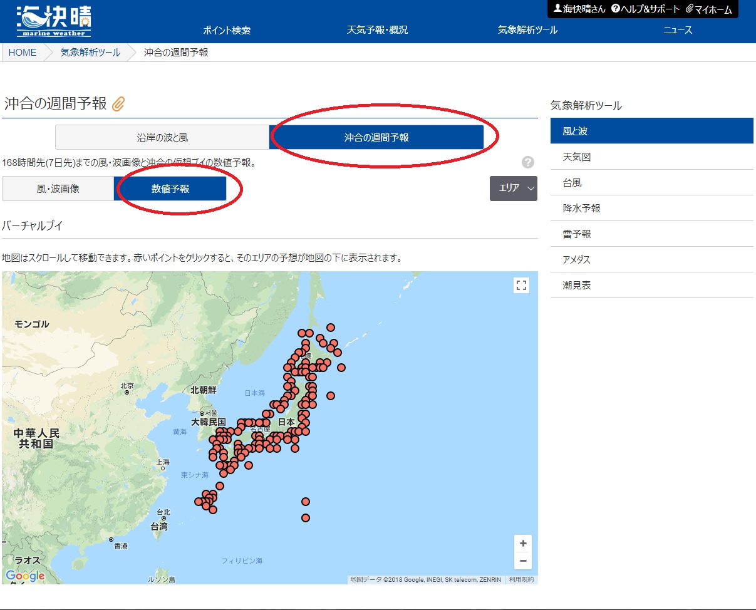This screenshot has width=756, height=610.
Task: Open 台風 in the sidebar
Action: 652,183
